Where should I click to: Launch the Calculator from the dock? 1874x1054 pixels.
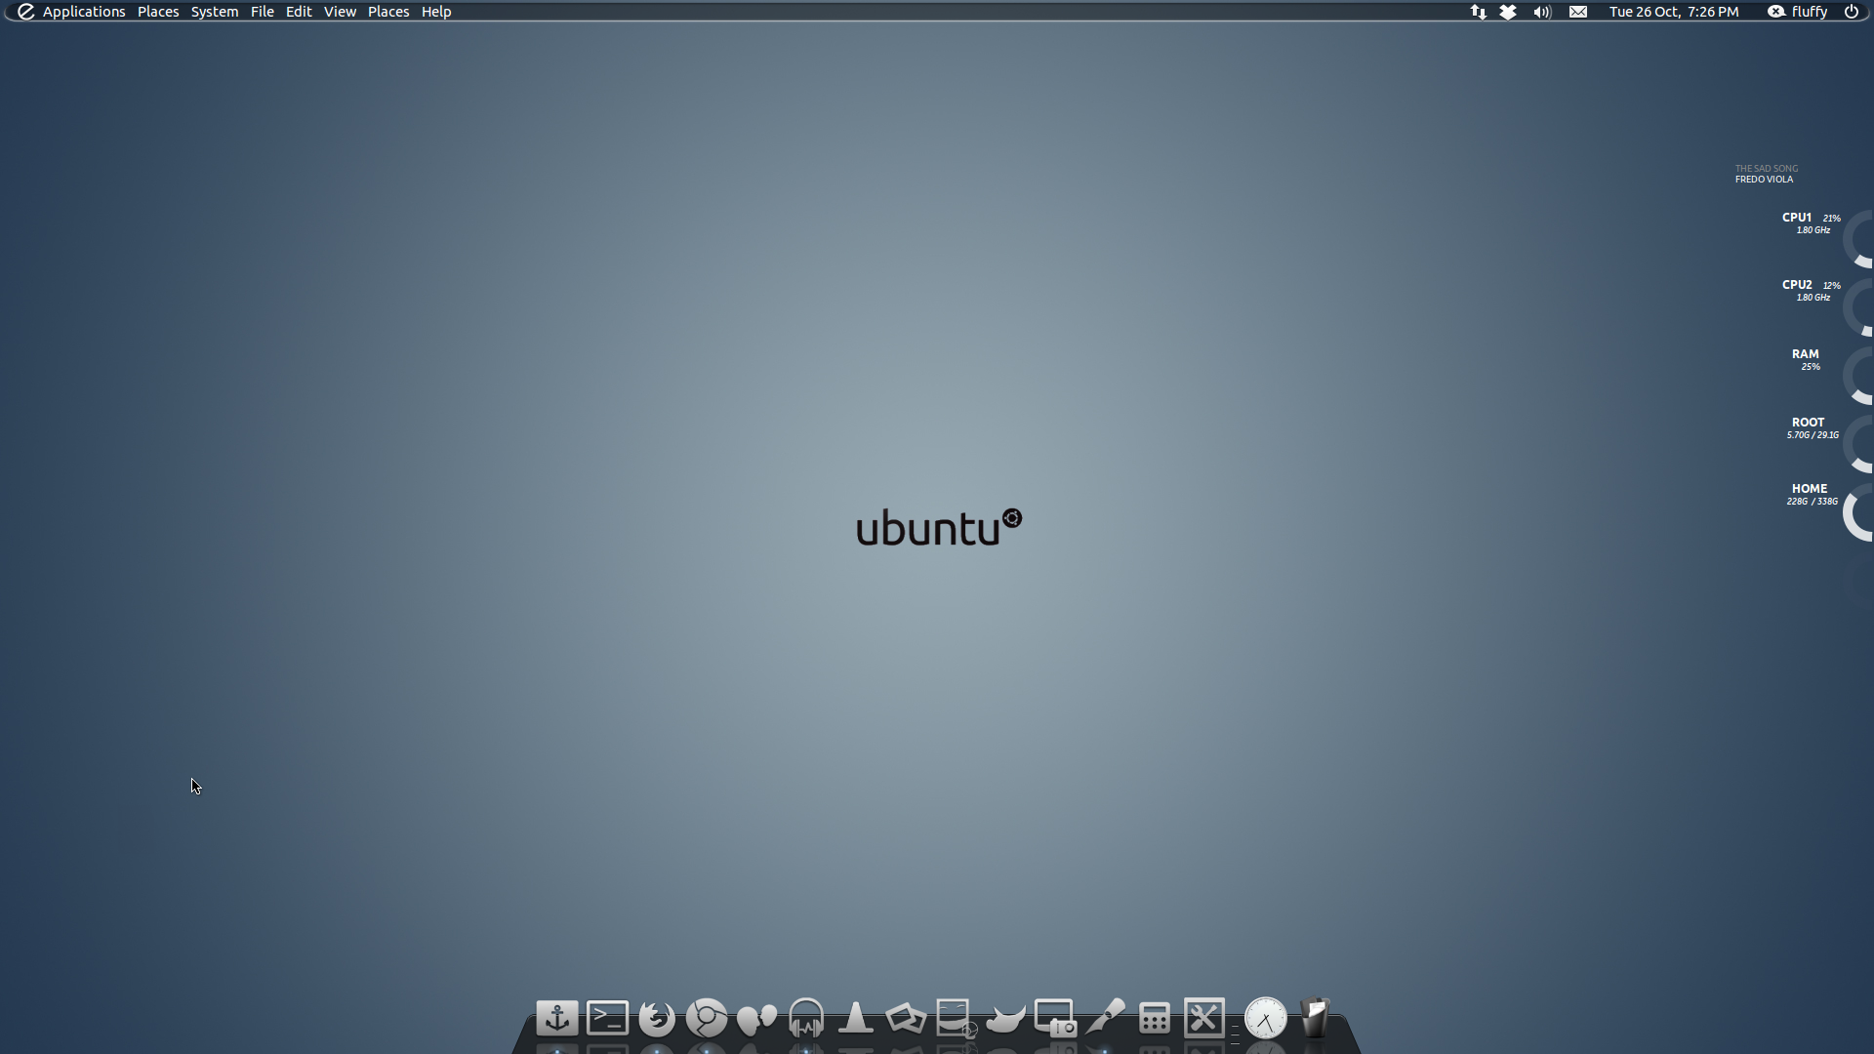point(1155,1019)
